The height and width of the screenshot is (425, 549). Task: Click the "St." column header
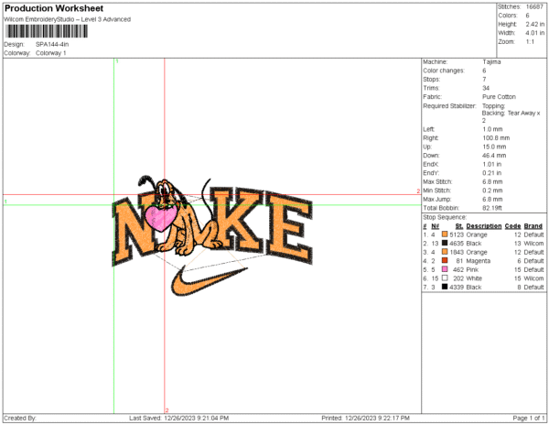click(x=459, y=226)
